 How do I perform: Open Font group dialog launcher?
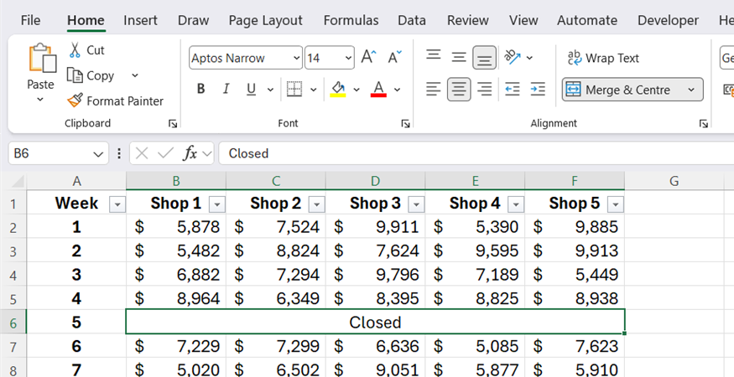coord(405,123)
